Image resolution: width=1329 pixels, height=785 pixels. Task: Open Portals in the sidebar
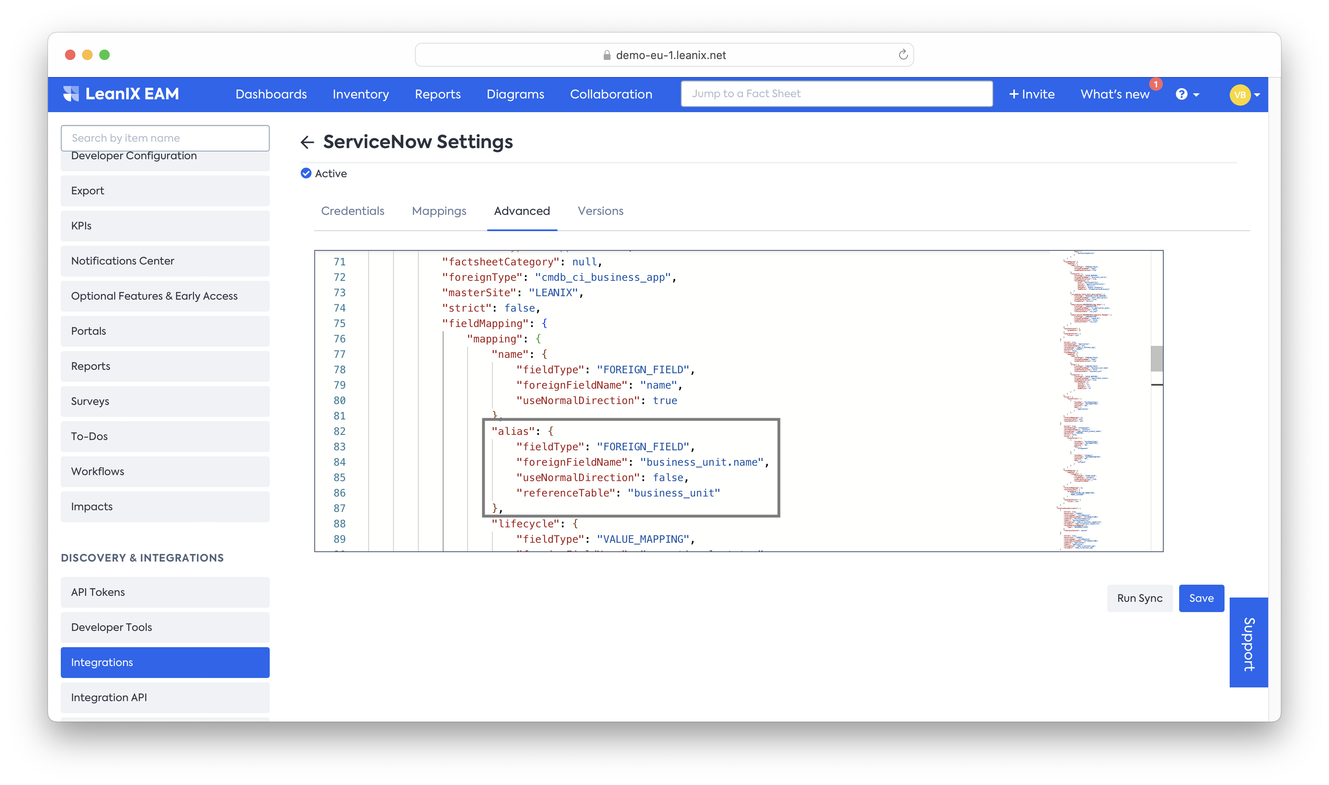(x=165, y=330)
